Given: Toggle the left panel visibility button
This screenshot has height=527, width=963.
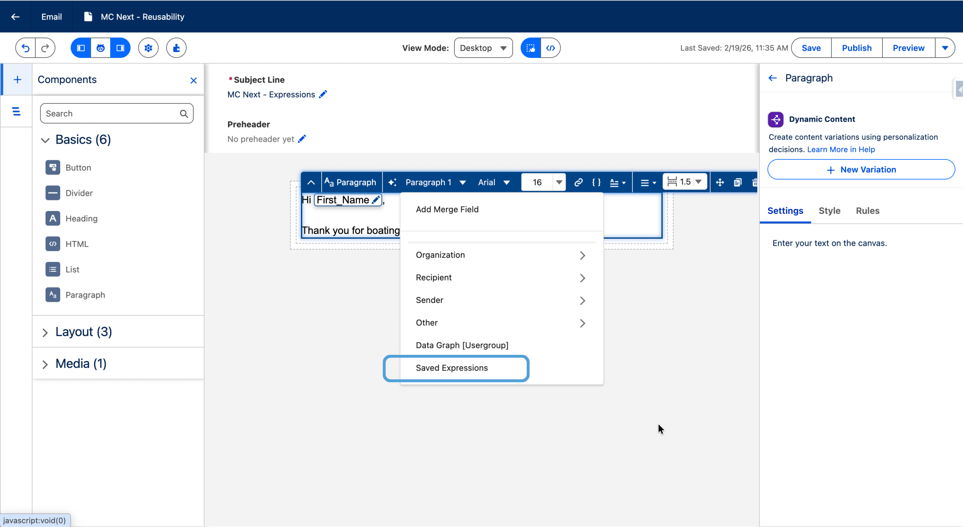Looking at the screenshot, I should [81, 48].
